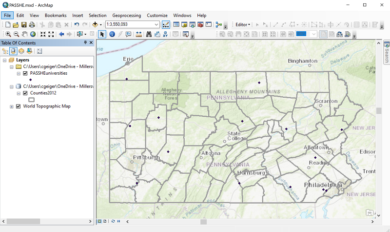Switch to Layout View button
Viewport: 390px width, 232px height.
[105, 221]
